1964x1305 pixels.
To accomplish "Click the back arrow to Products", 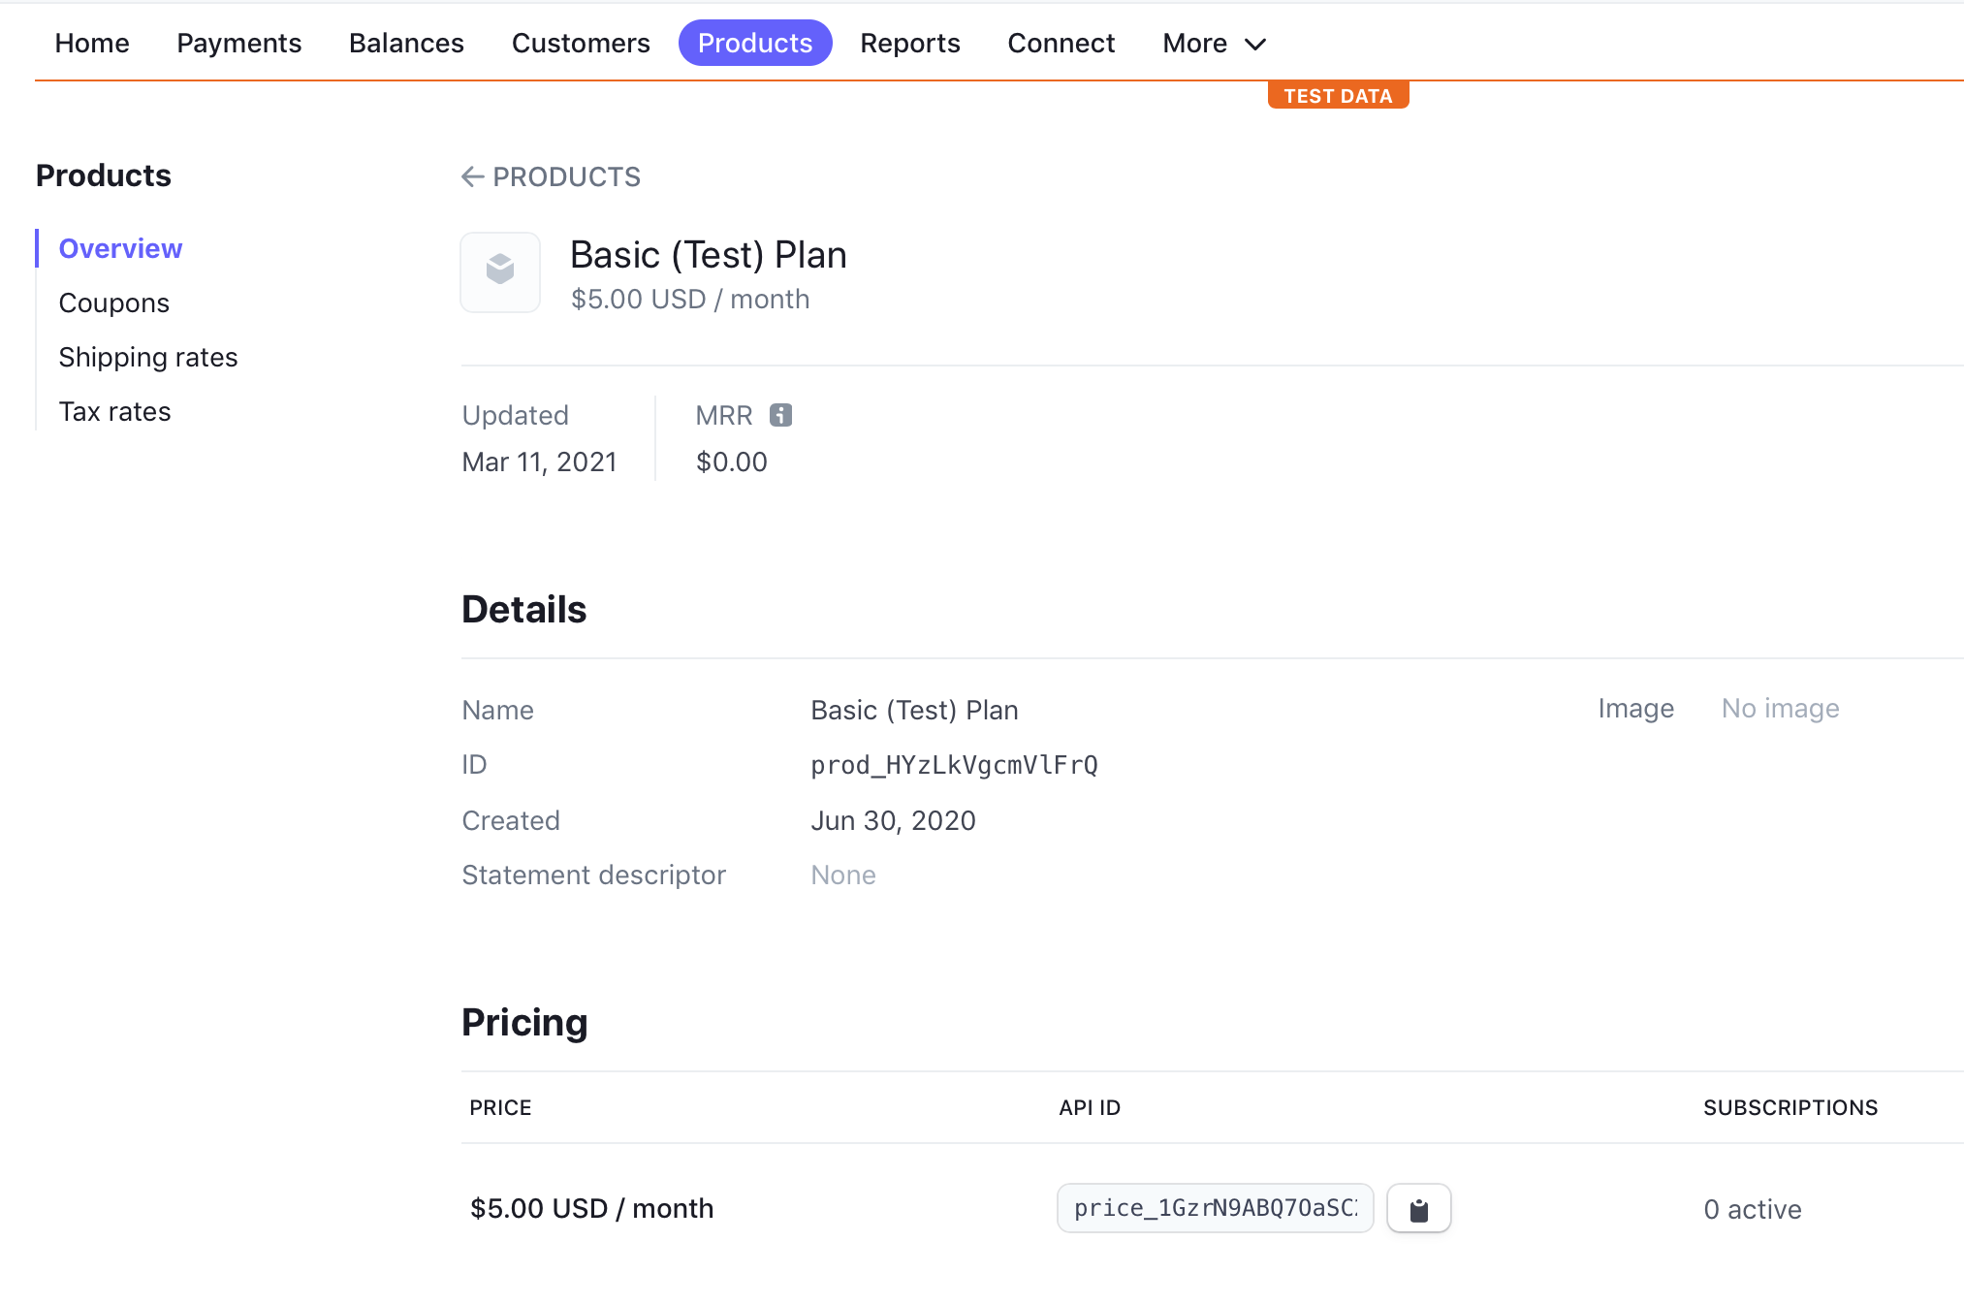I will pyautogui.click(x=472, y=176).
